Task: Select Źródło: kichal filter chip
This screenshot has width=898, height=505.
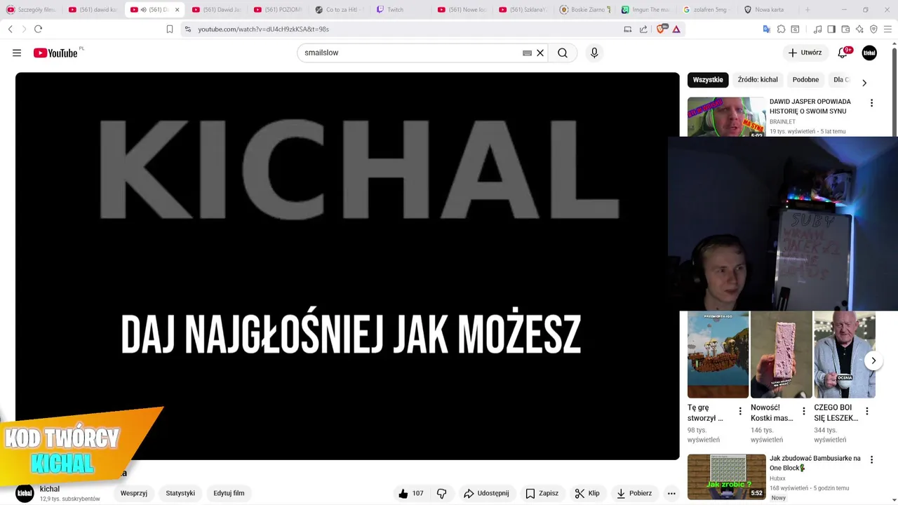Action: pos(758,80)
